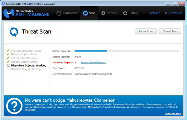Click the History circular arrows icon
Image resolution: width=187 pixels, height=120 pixels.
pyautogui.click(x=125, y=13)
